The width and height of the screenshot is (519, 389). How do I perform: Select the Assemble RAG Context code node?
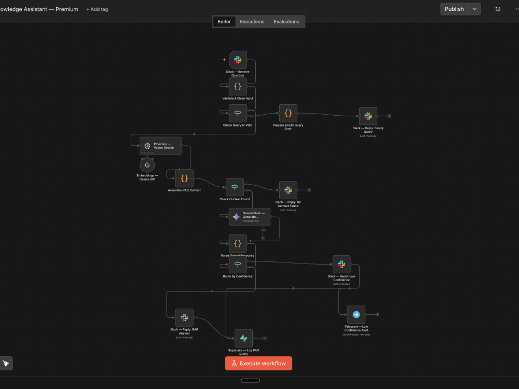184,178
